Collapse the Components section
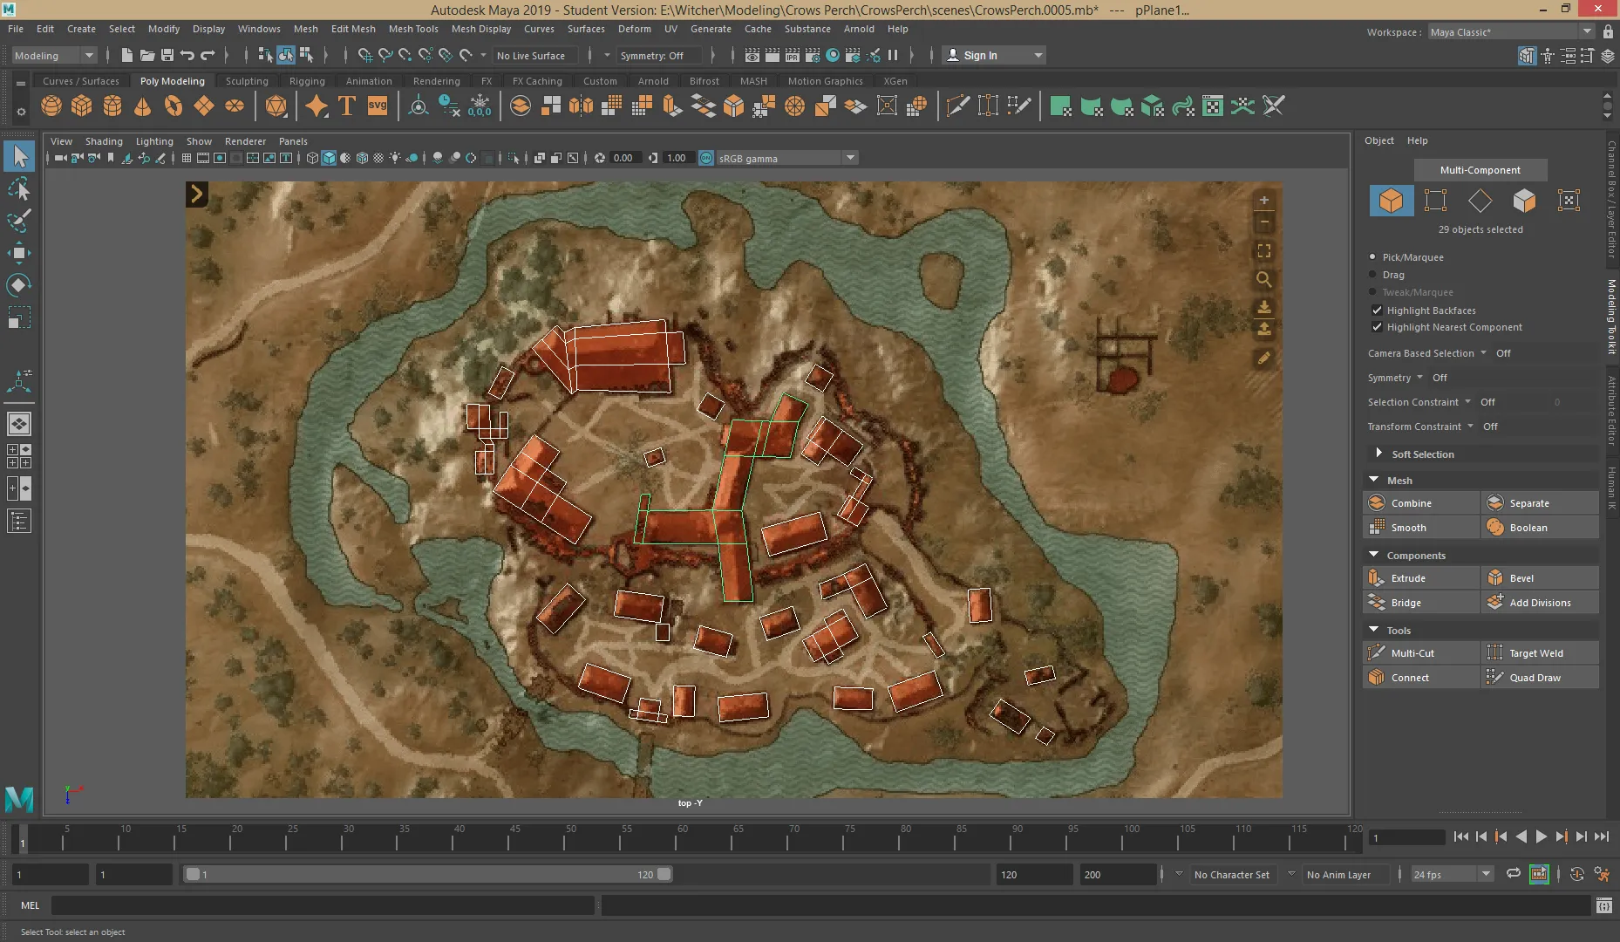The height and width of the screenshot is (942, 1620). 1374,555
